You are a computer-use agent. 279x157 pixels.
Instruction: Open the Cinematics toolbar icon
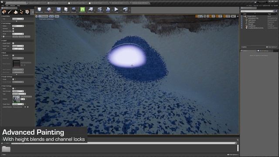pyautogui.click(x=100, y=10)
